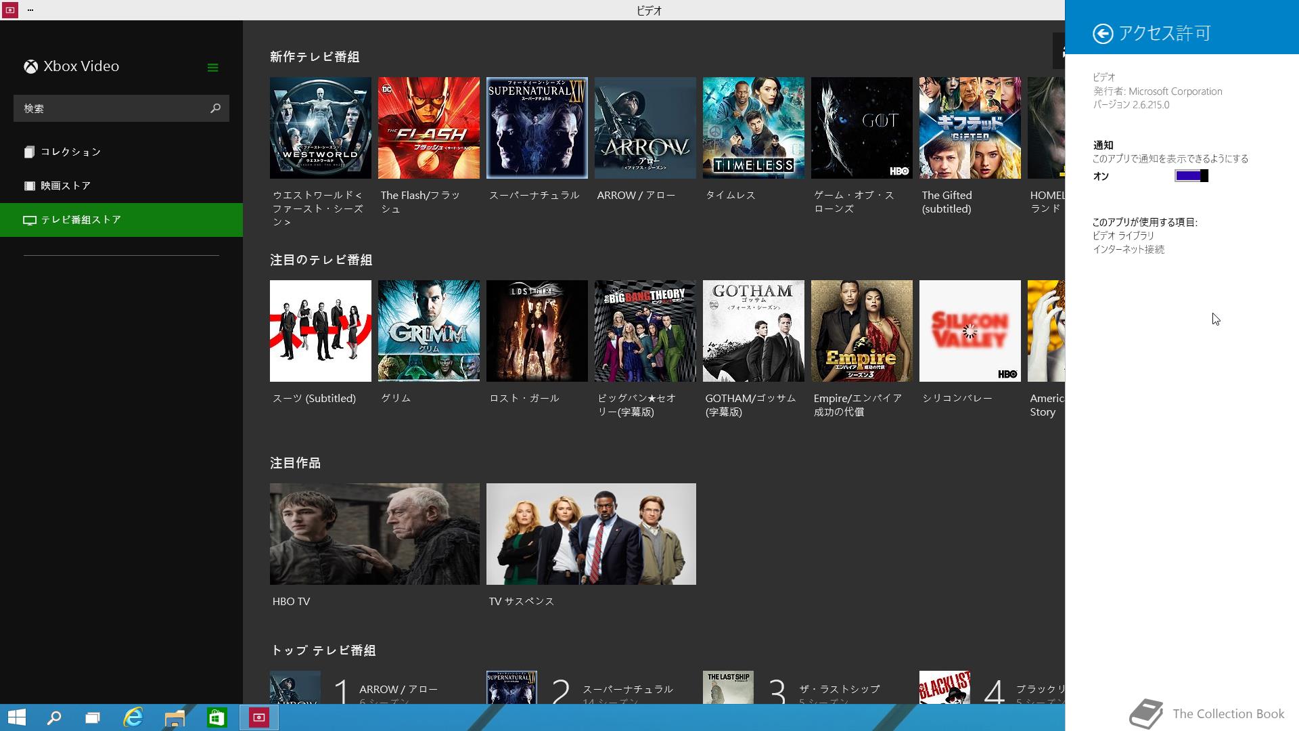1299x731 pixels.
Task: Open Windows Store from taskbar
Action: coord(216,717)
